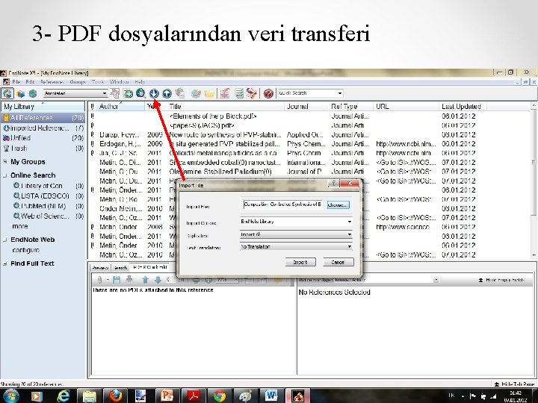Select PubMed (NLM) online search
Image resolution: width=538 pixels, height=403 pixels.
click(x=48, y=206)
